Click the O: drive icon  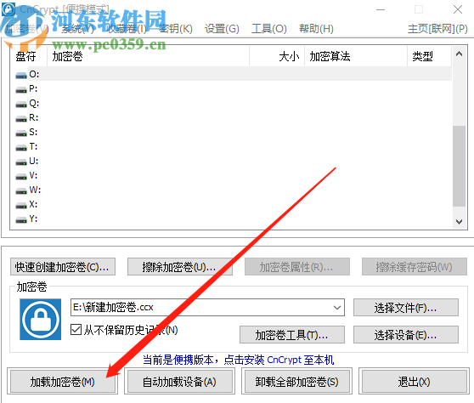click(x=21, y=76)
